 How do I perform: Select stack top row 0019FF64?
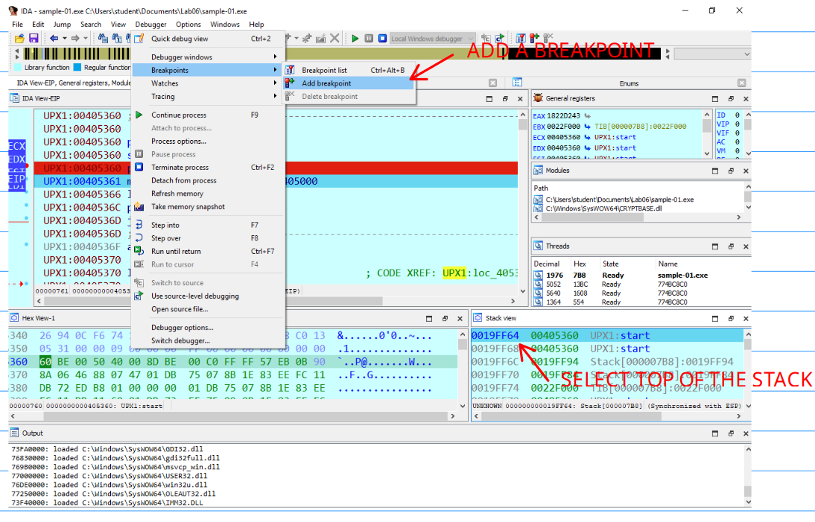click(607, 336)
